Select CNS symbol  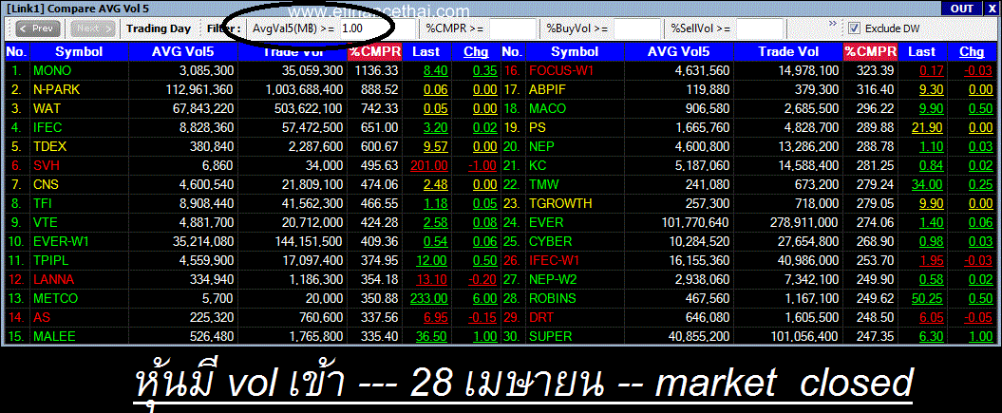(47, 184)
